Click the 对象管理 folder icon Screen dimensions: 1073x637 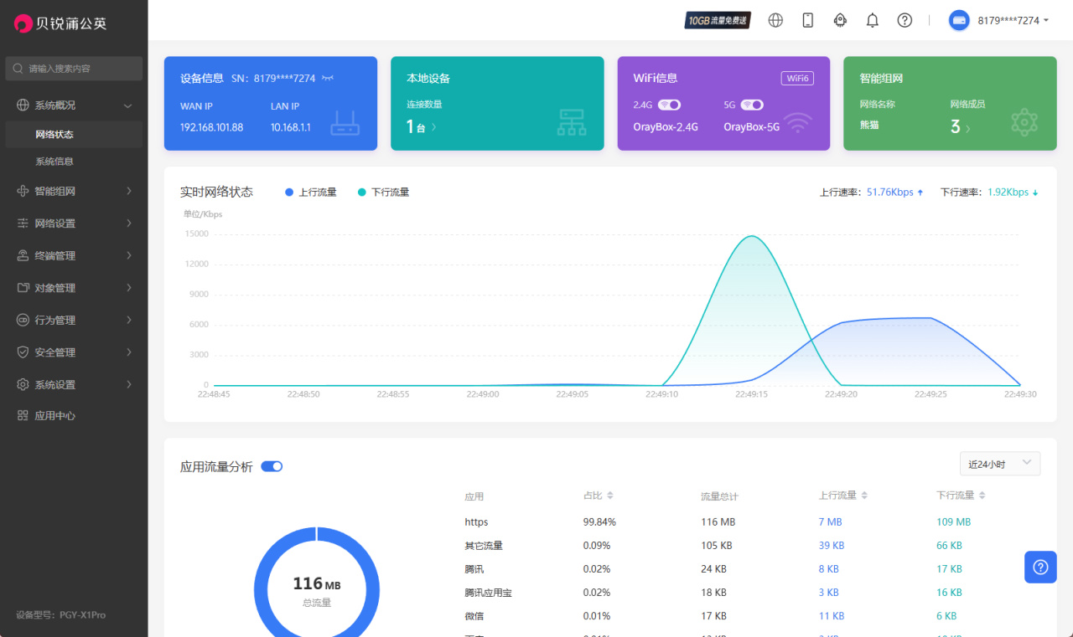(23, 288)
